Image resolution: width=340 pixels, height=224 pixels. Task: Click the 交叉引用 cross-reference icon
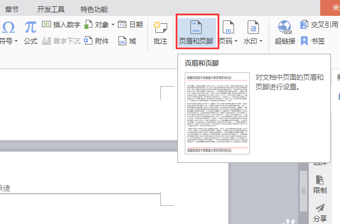304,24
